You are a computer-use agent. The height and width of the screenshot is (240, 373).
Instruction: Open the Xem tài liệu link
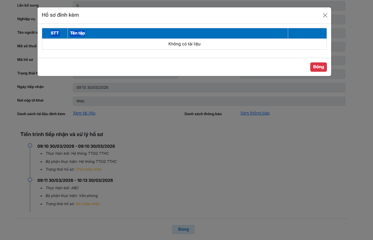click(x=84, y=113)
